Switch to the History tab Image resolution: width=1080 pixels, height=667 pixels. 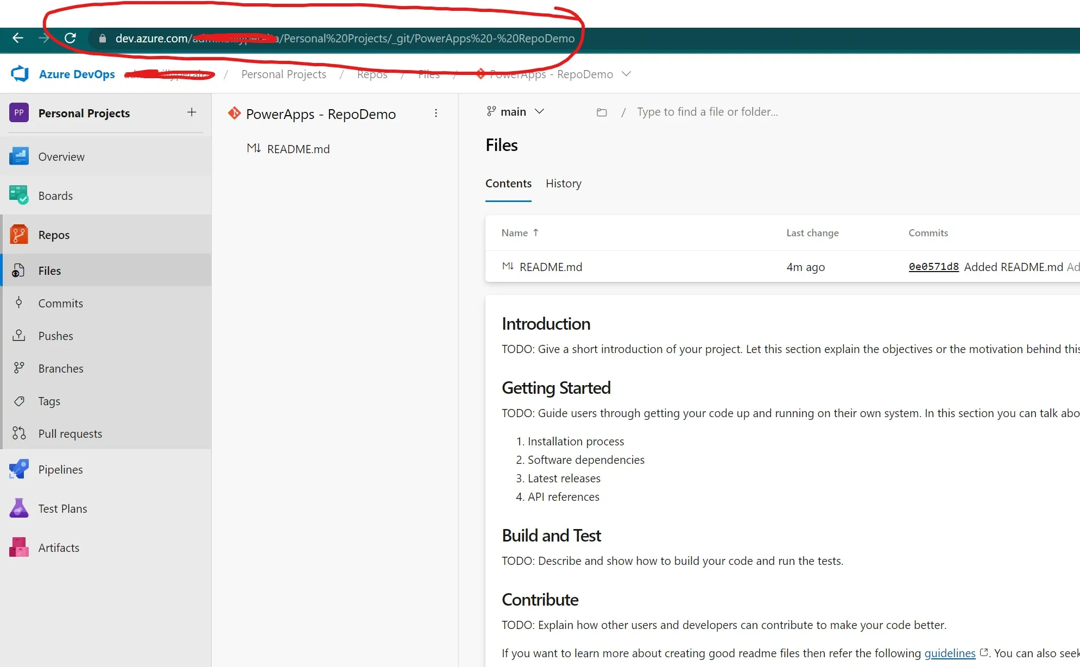pos(563,184)
